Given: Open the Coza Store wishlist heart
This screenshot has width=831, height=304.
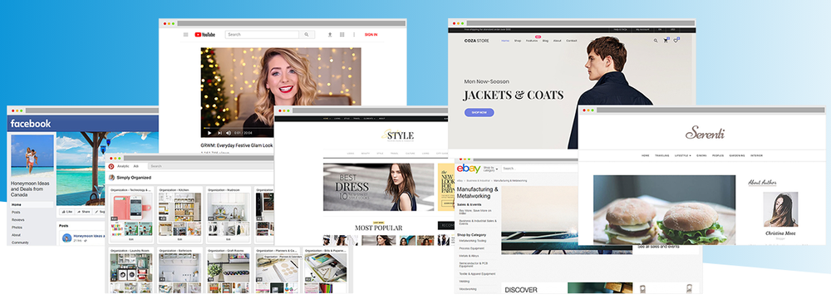Looking at the screenshot, I should tap(676, 40).
